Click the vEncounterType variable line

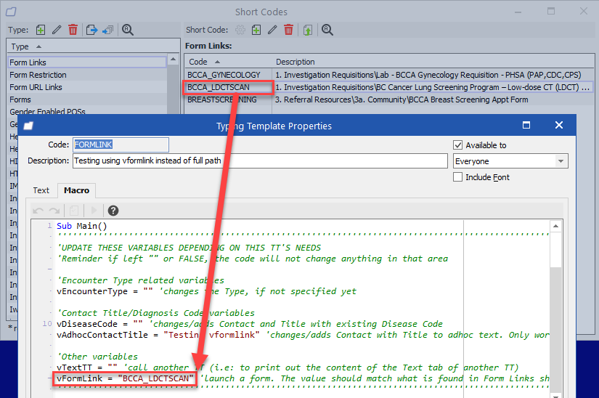pyautogui.click(x=206, y=291)
